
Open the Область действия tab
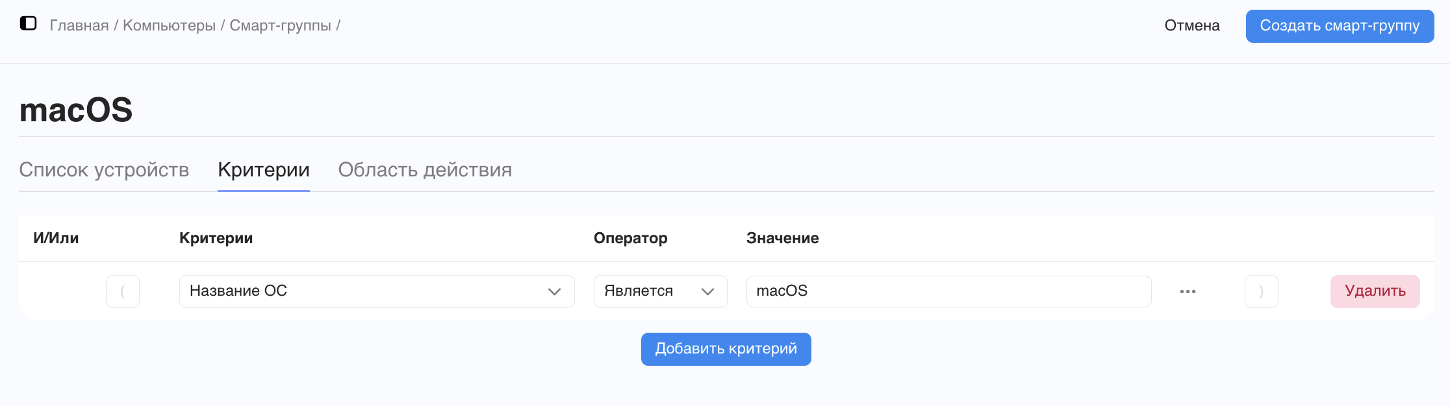(x=425, y=170)
